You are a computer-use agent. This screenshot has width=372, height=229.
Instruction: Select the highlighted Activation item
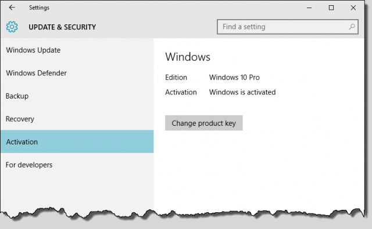coord(77,141)
